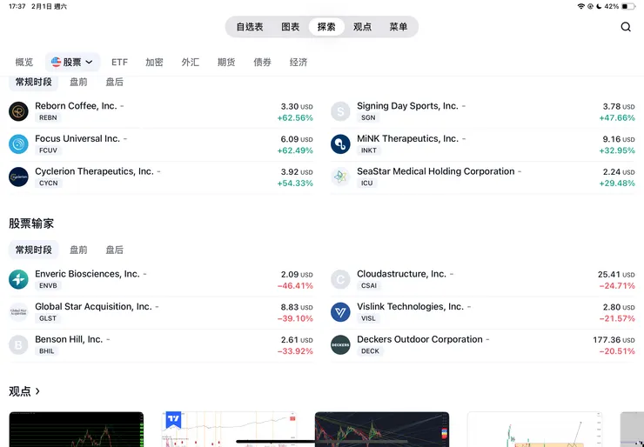Open the 菜单 tab
The image size is (644, 447).
[399, 27]
